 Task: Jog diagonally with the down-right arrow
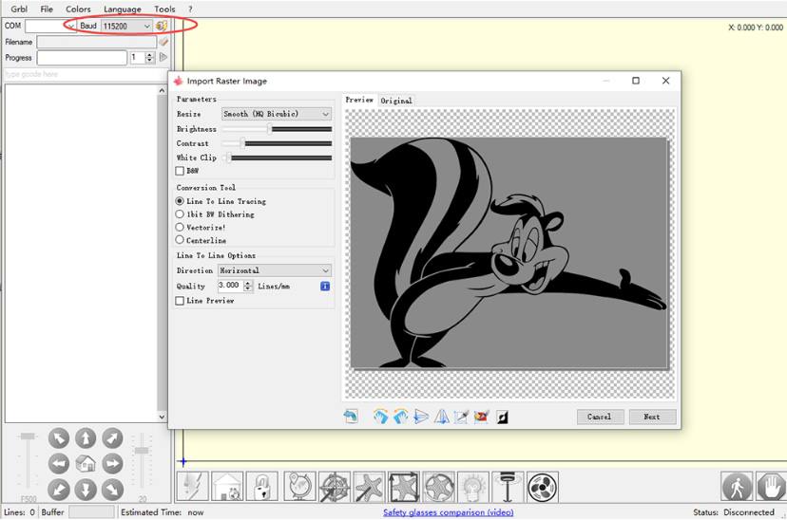point(112,490)
